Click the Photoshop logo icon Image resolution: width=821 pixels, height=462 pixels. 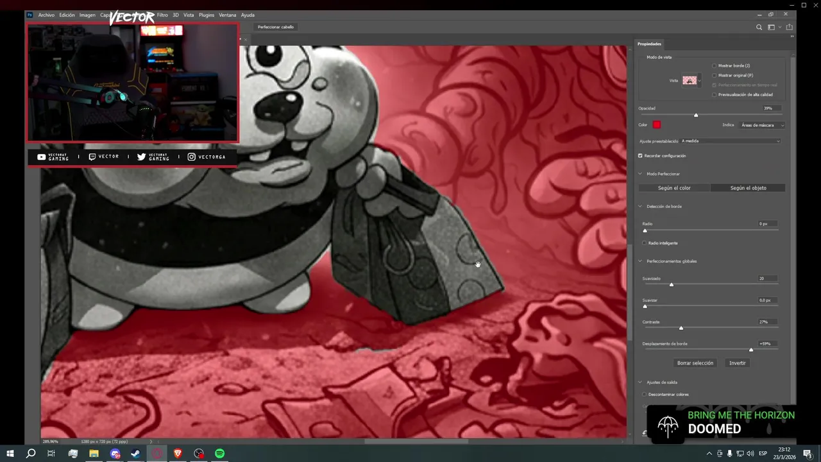point(30,15)
